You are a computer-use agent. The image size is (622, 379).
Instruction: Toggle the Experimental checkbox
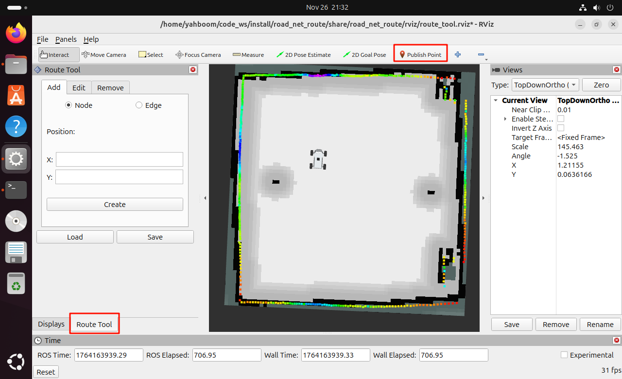(564, 355)
